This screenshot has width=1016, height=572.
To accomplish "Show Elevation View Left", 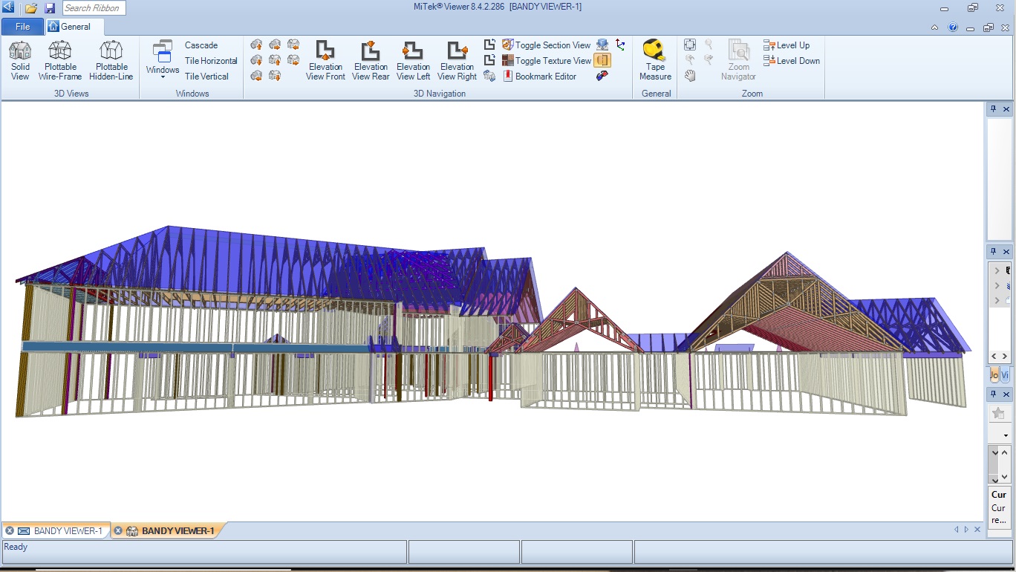I will pyautogui.click(x=413, y=60).
